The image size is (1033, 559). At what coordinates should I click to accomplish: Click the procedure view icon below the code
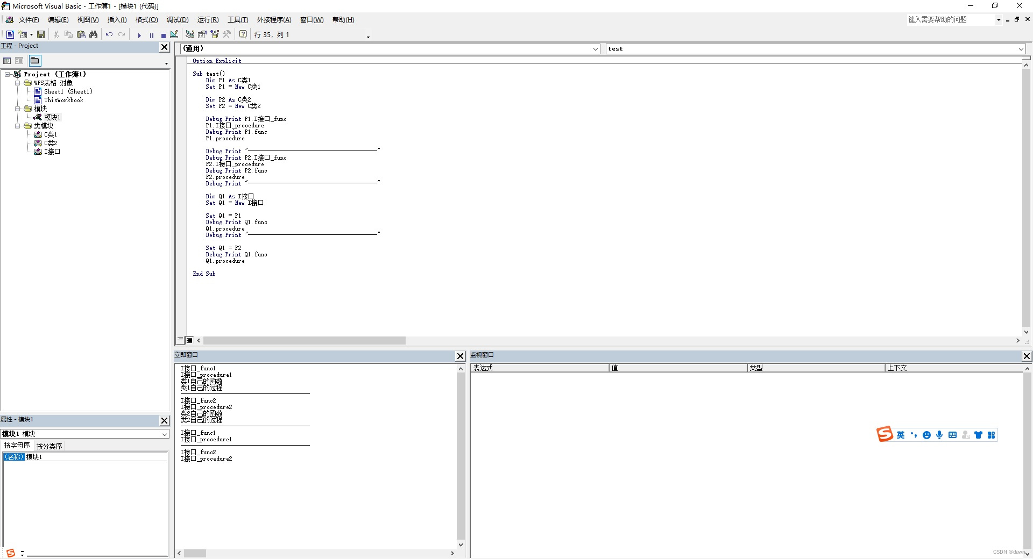point(180,340)
